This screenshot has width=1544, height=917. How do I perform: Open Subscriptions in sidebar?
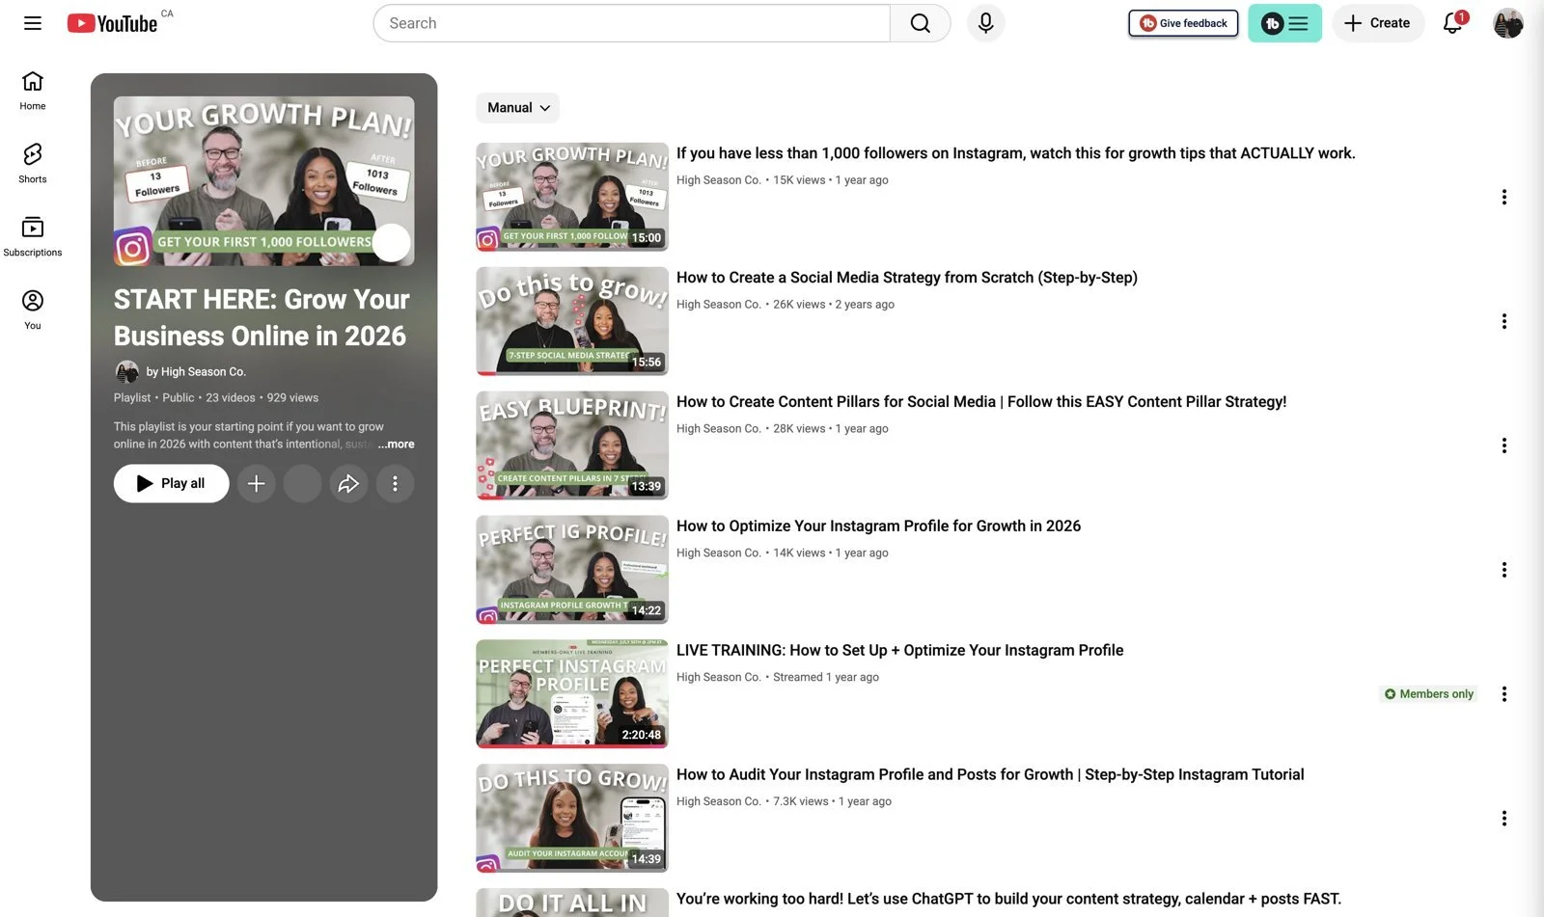(x=33, y=235)
